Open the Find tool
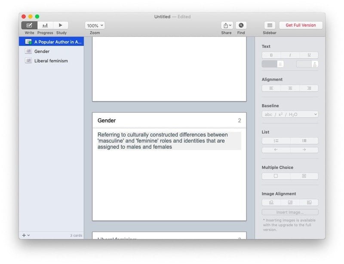 [241, 25]
